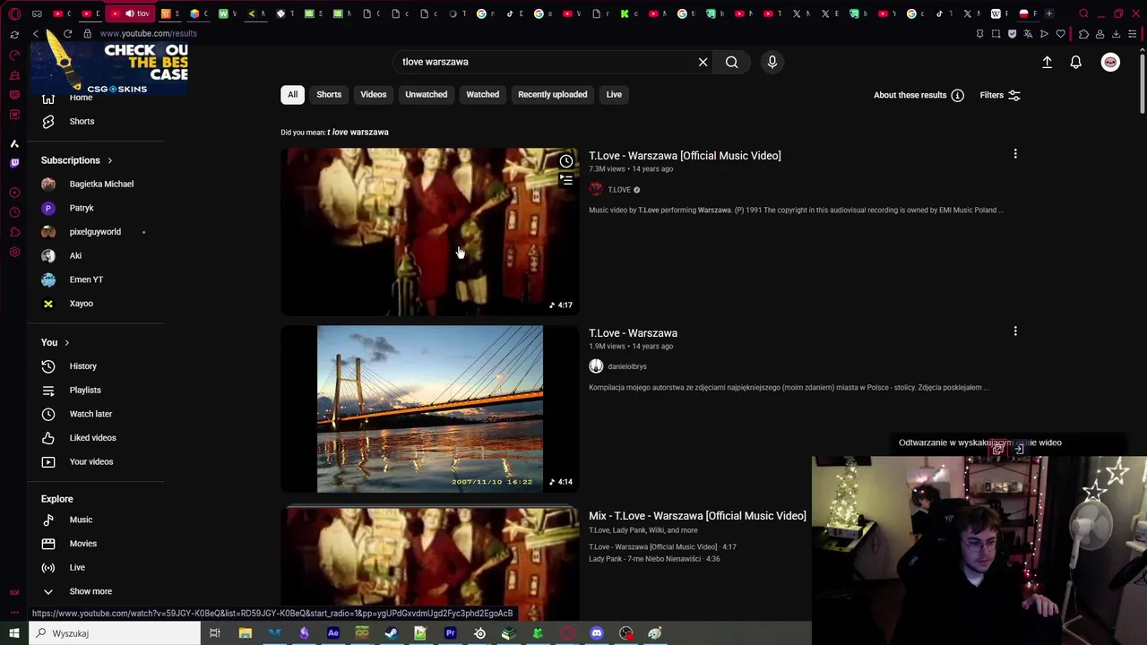
Task: Open Premiere Pro from the taskbar
Action: (x=451, y=633)
